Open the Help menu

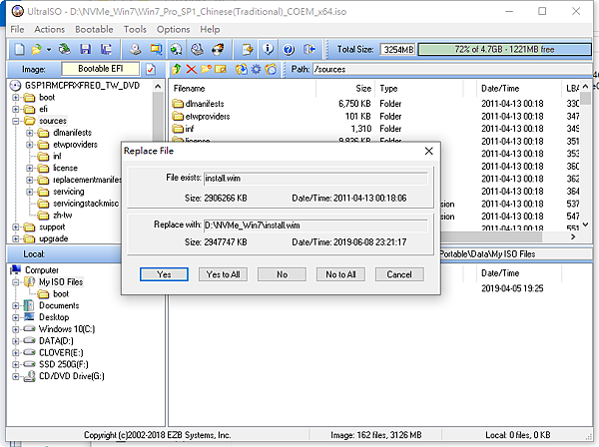(x=210, y=29)
